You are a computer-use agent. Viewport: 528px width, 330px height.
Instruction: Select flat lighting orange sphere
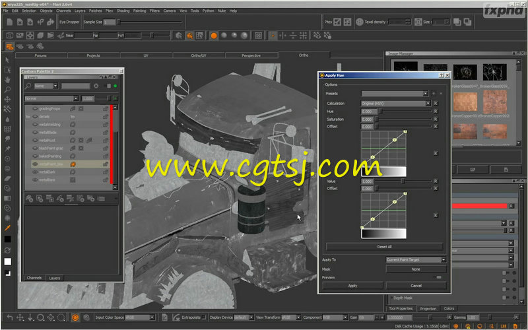tap(213, 36)
